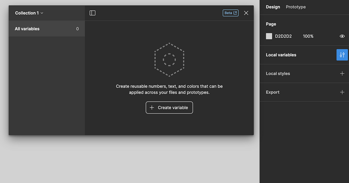The width and height of the screenshot is (349, 183).
Task: Select the Design tab
Action: (273, 7)
